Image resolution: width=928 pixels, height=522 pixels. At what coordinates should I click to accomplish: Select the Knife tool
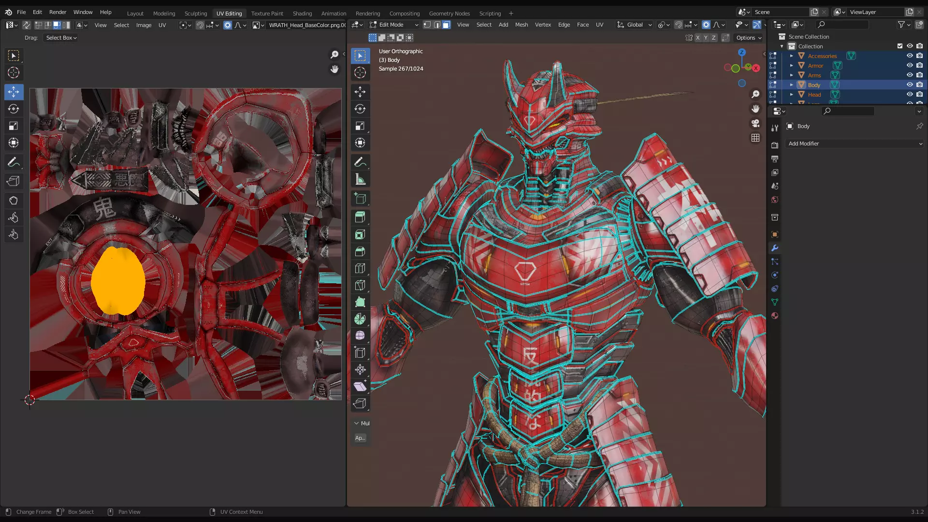tap(360, 285)
